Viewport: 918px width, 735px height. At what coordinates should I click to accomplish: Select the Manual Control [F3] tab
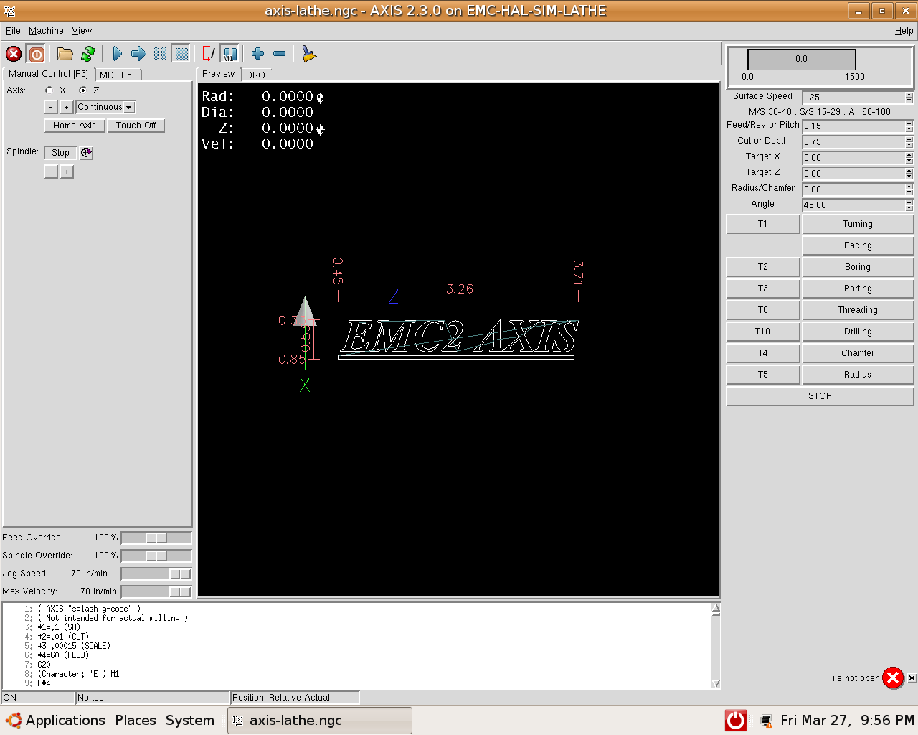point(49,74)
